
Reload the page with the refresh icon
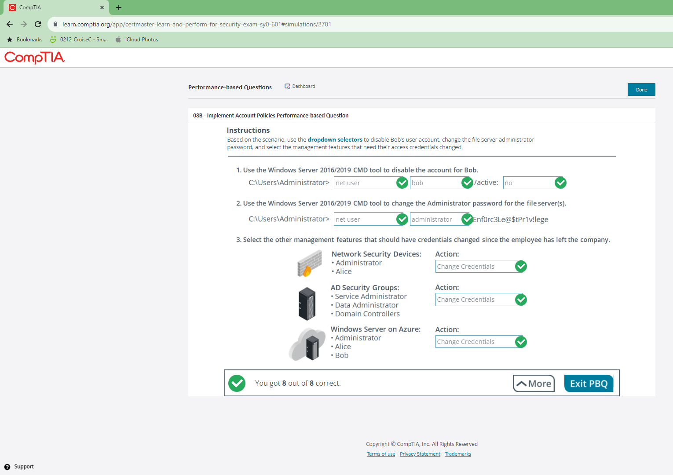tap(38, 24)
